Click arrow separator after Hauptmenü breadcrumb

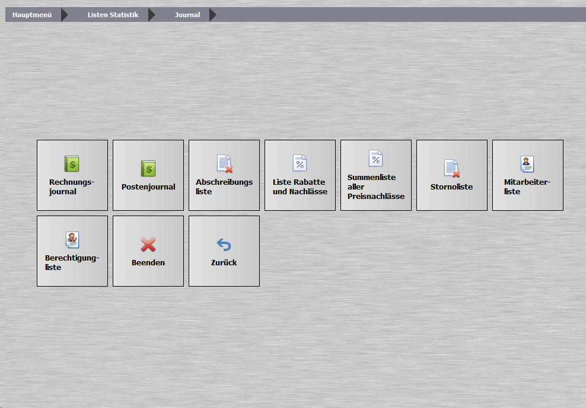point(65,15)
